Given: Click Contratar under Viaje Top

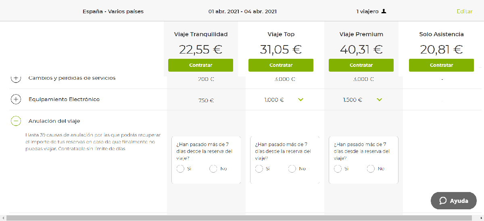Looking at the screenshot, I should coord(281,65).
